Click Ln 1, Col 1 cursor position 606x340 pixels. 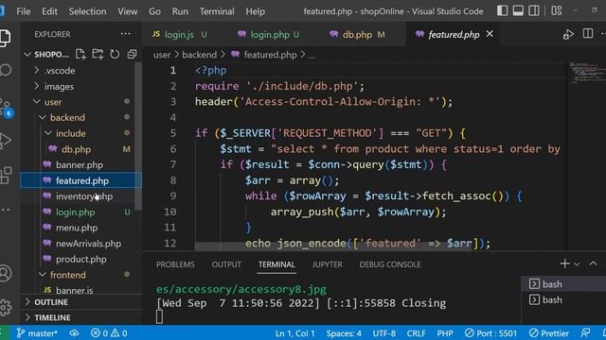294,333
